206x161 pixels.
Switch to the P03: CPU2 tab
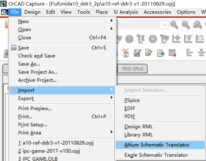132,69
